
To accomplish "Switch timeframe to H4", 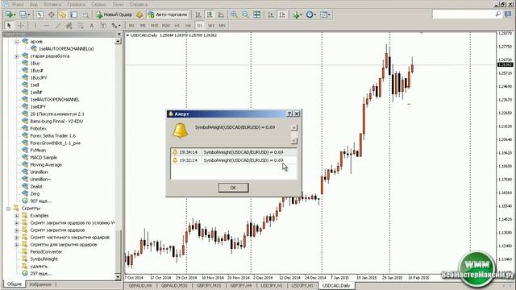I will 188,25.
